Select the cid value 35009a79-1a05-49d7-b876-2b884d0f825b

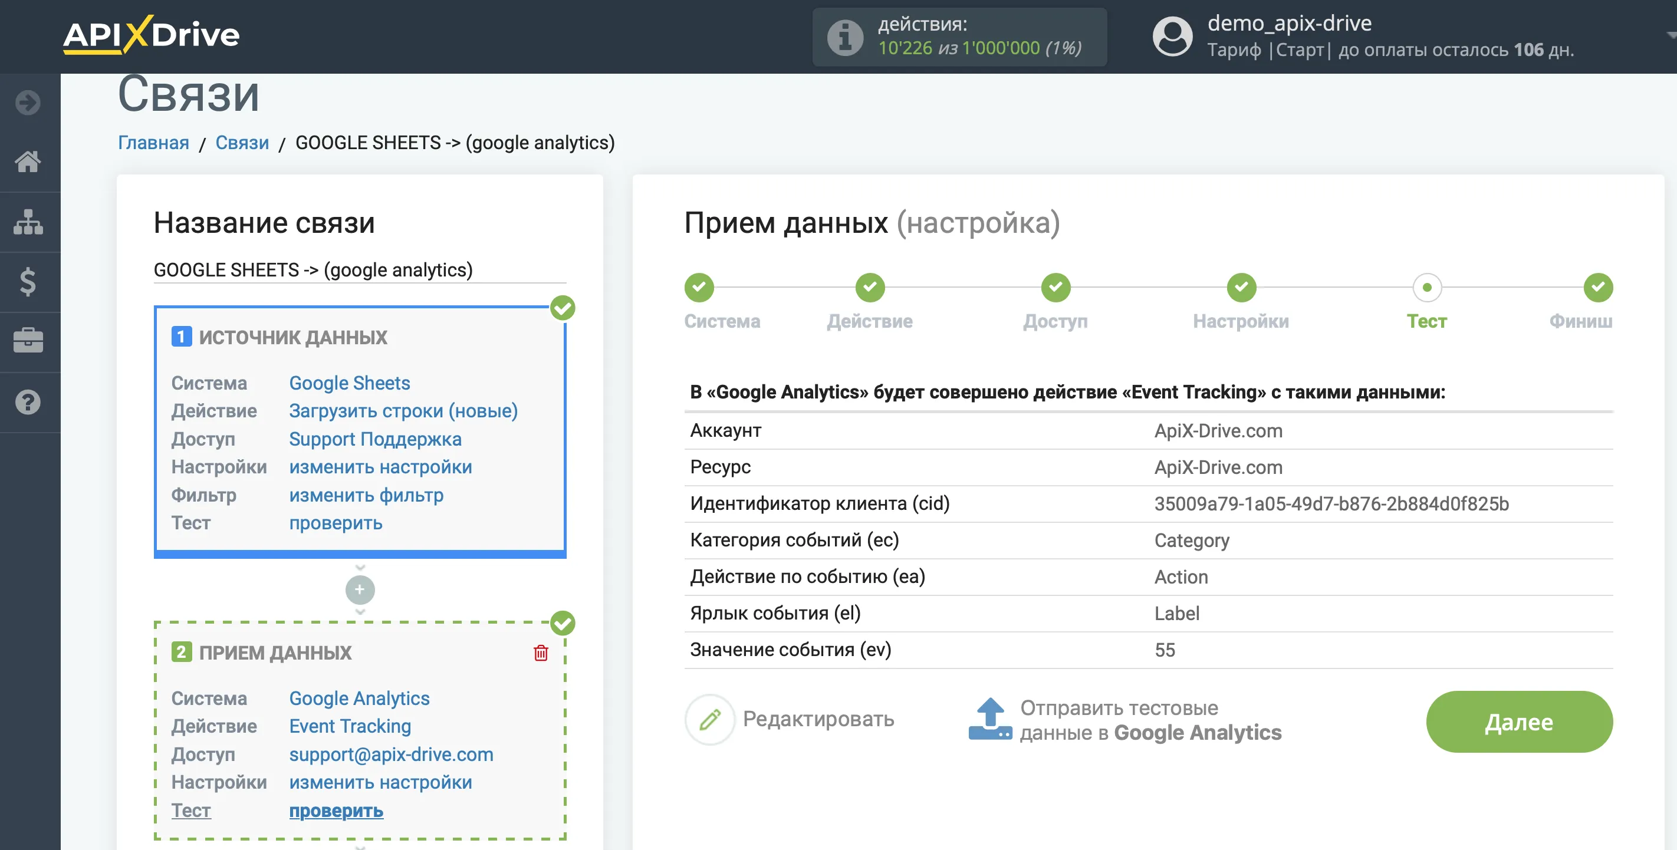pos(1331,504)
